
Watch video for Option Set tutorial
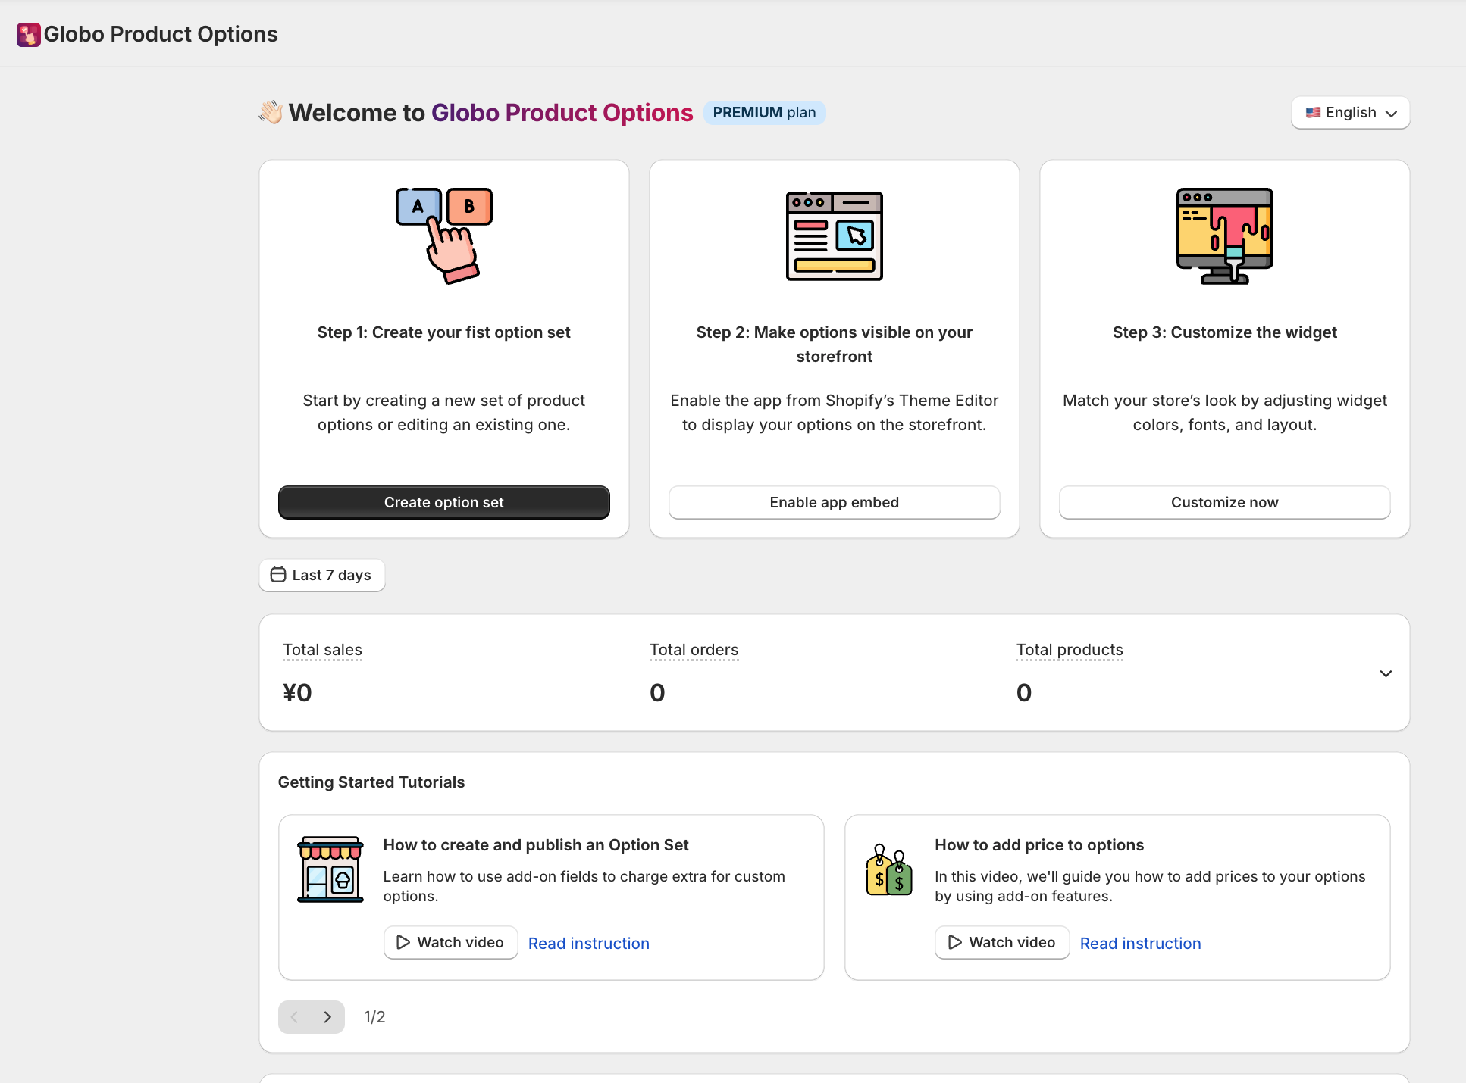click(450, 942)
